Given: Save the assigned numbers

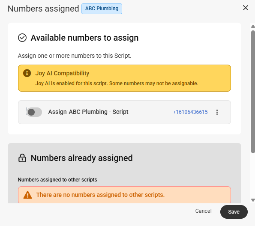Looking at the screenshot, I should pos(234,212).
